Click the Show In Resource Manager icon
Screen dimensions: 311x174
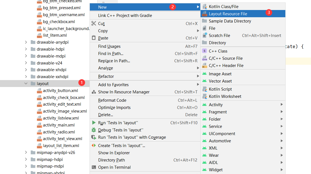coord(93,92)
